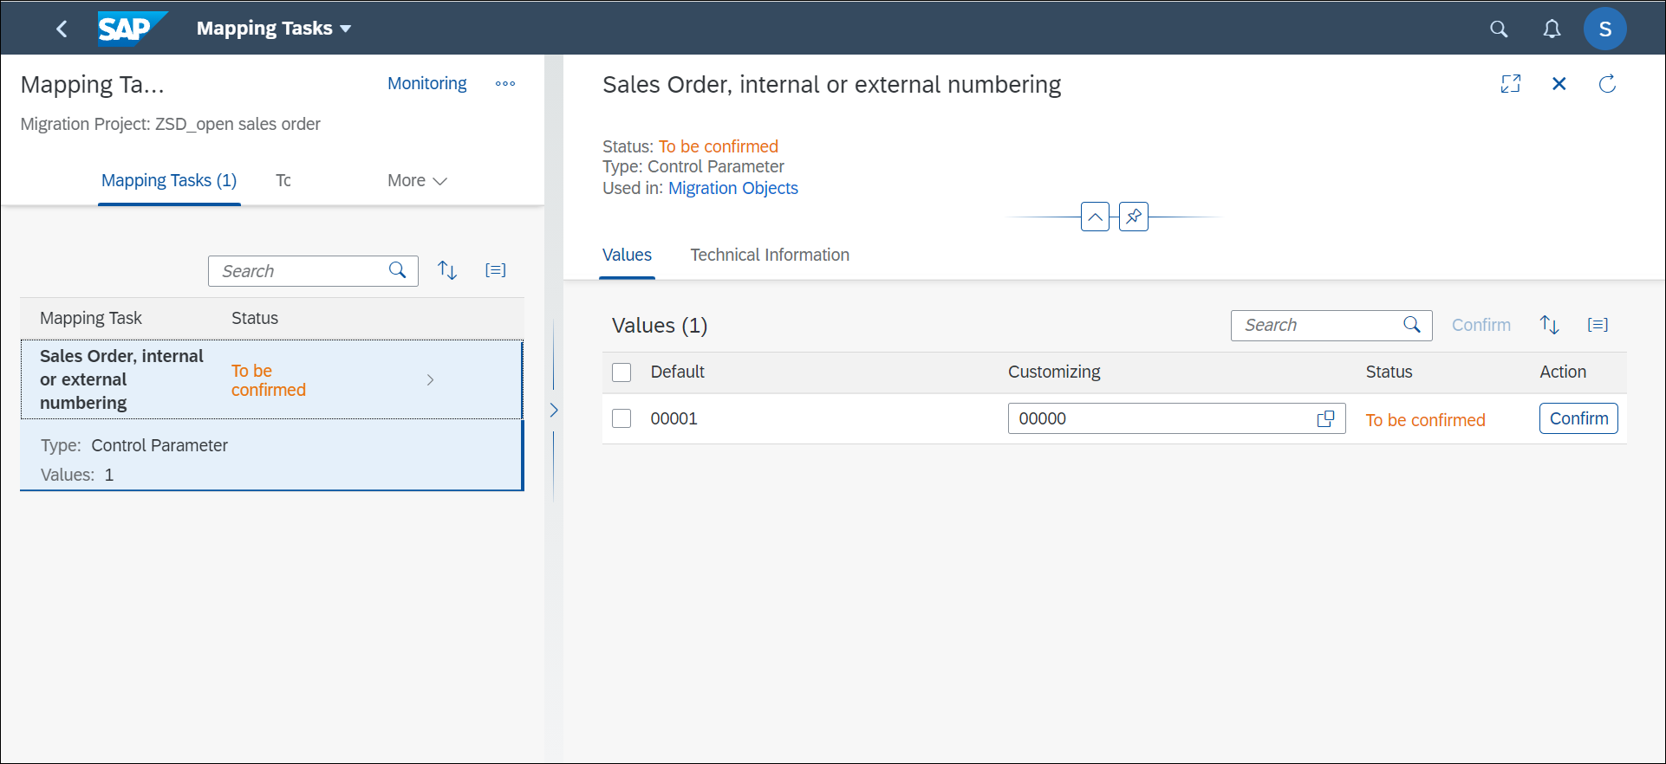This screenshot has width=1666, height=764.
Task: Open Values table settings icon
Action: [x=1598, y=325]
